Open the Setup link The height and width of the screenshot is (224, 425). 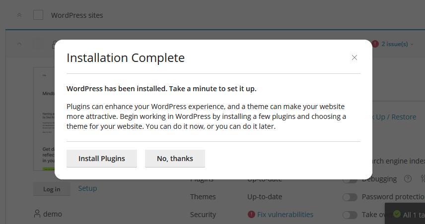pyautogui.click(x=87, y=188)
